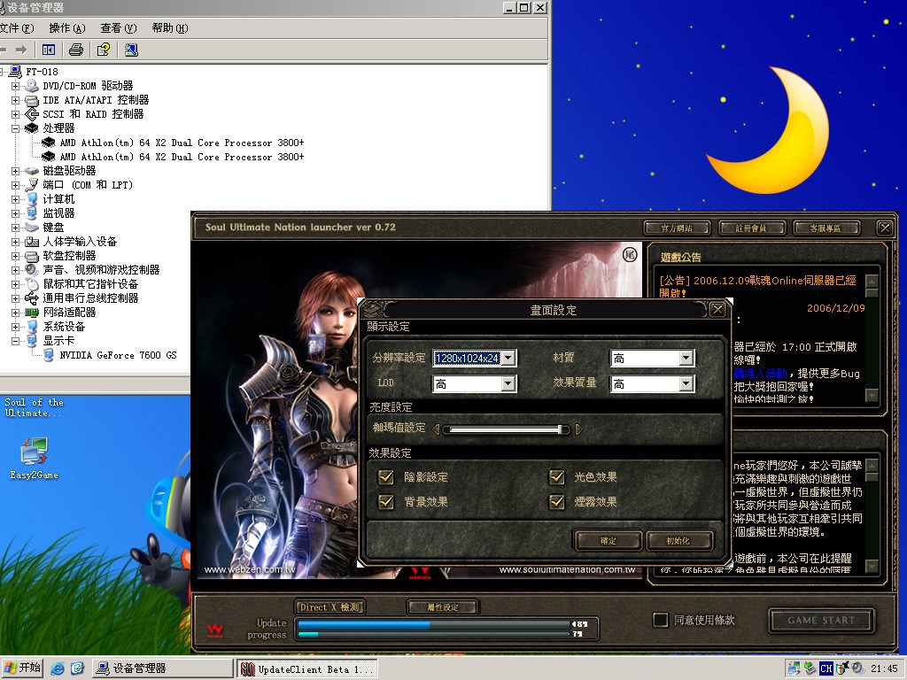Collapse the 显示卡 tree node

pos(16,341)
